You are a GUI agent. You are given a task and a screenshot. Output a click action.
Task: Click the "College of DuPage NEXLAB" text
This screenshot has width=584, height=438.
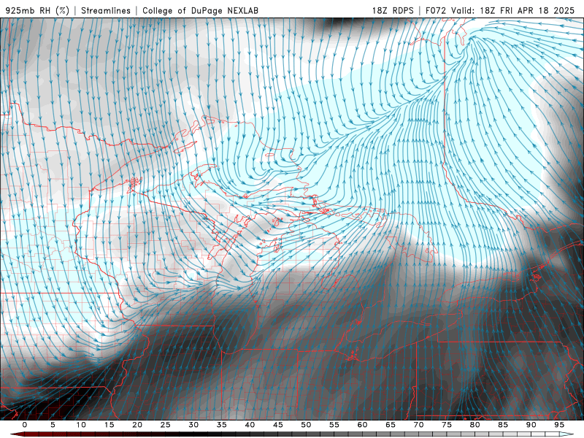click(x=200, y=10)
